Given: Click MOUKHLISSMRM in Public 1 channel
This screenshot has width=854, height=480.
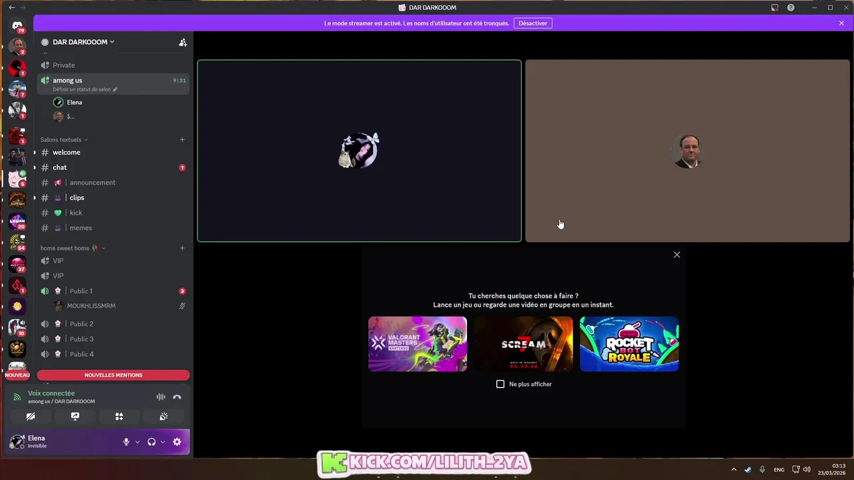Looking at the screenshot, I should click(120, 306).
